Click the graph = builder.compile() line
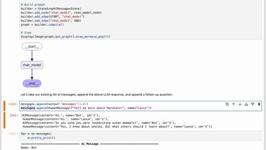Screen dimensions: 266x150 [42, 25]
